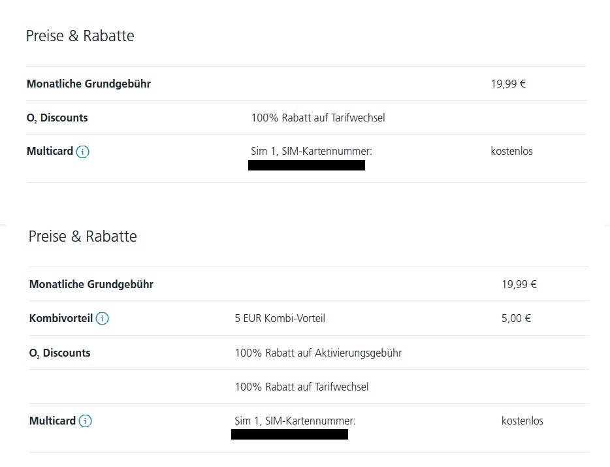The image size is (610, 467).
Task: Click the O2 Discounts label in upper table
Action: click(x=57, y=118)
